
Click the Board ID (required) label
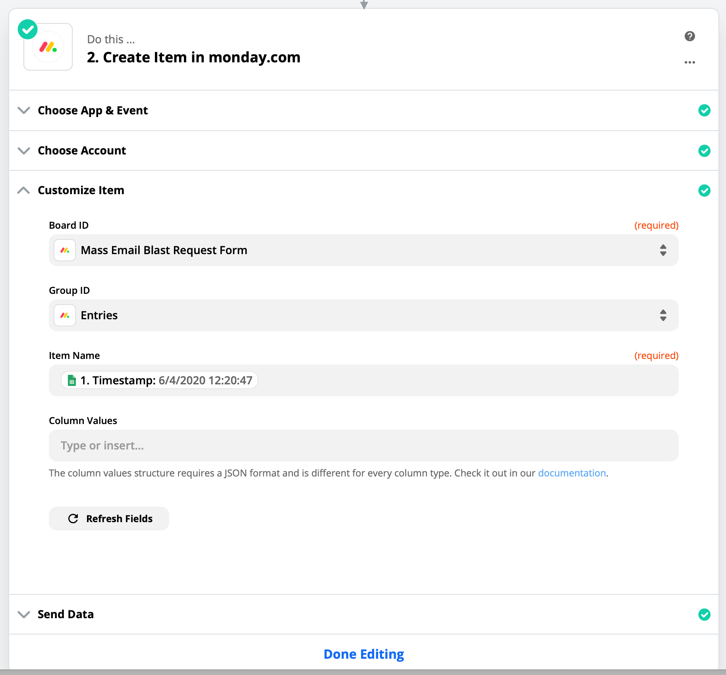(x=656, y=225)
